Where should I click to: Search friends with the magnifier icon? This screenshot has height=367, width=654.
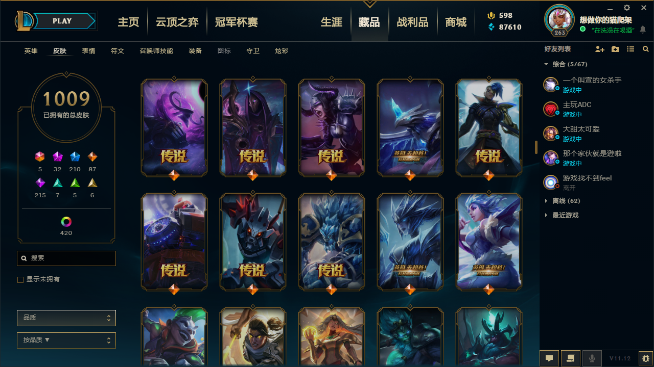(646, 49)
